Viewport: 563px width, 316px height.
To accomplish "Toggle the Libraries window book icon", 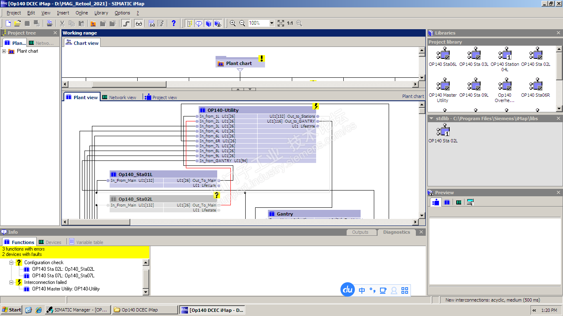I will pos(209,23).
